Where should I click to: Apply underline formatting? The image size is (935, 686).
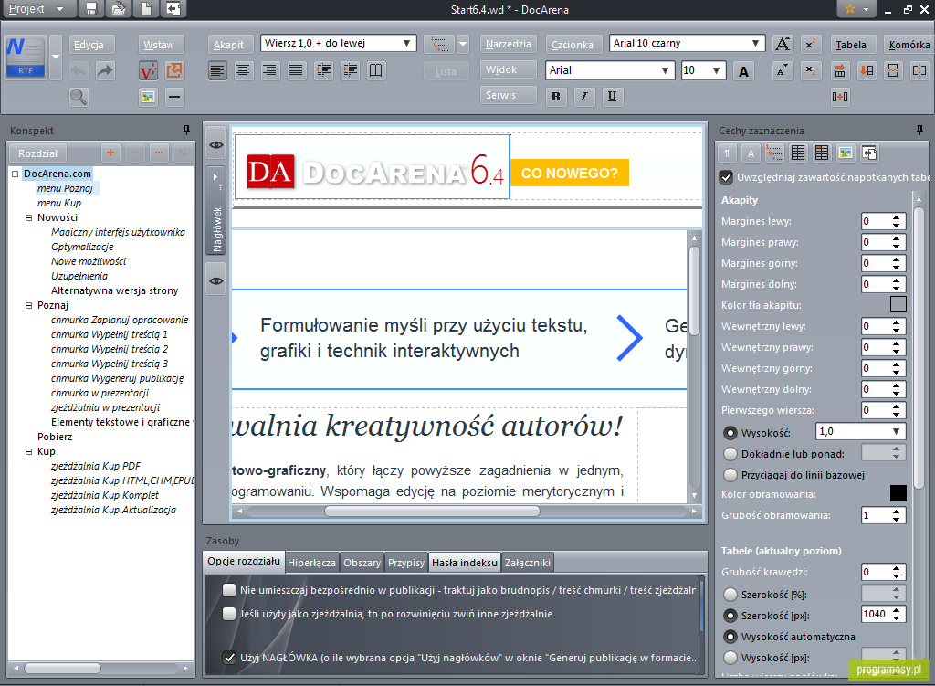tap(612, 97)
